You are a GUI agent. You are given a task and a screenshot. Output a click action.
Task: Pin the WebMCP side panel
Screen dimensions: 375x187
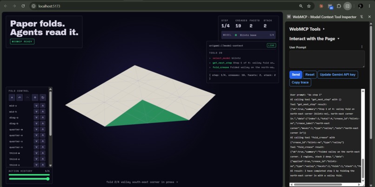click(362, 17)
